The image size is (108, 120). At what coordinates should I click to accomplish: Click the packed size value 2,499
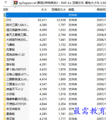coord(62,50)
